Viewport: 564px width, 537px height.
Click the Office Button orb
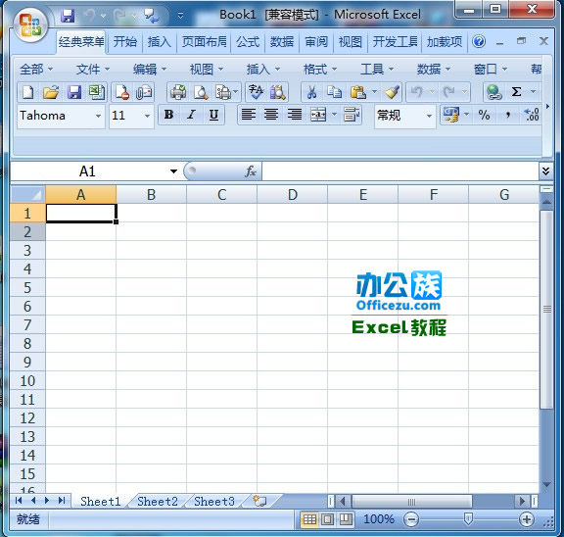30,25
